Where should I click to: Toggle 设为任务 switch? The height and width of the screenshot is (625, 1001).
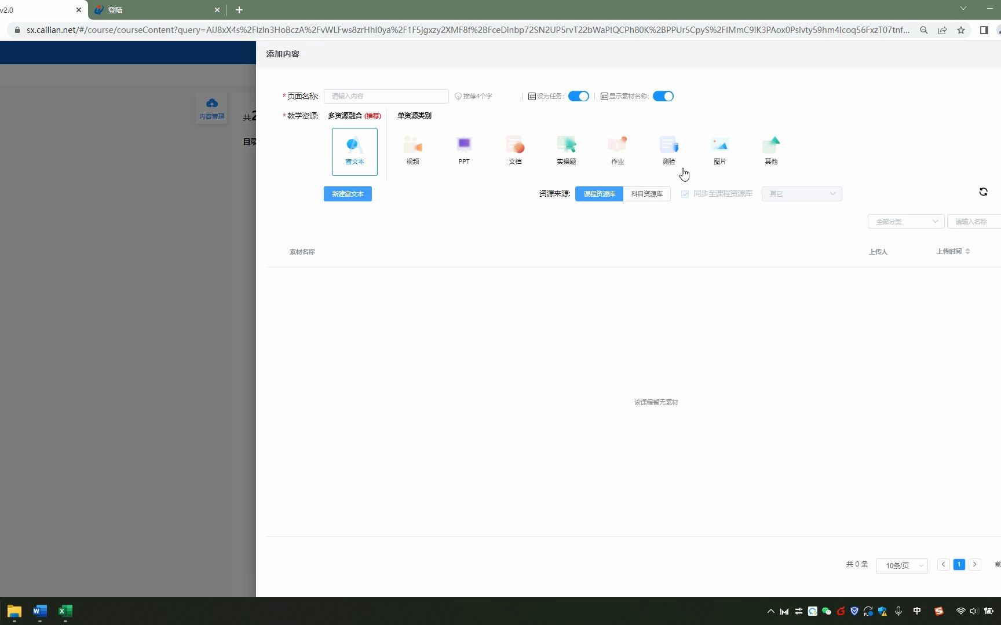pos(578,96)
